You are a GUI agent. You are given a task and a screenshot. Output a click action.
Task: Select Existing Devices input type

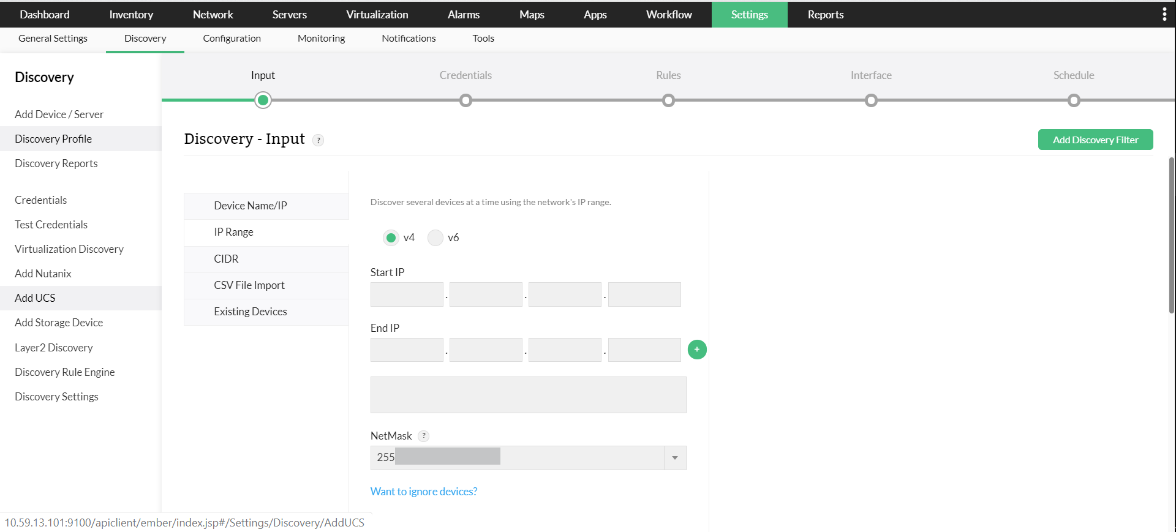266,312
